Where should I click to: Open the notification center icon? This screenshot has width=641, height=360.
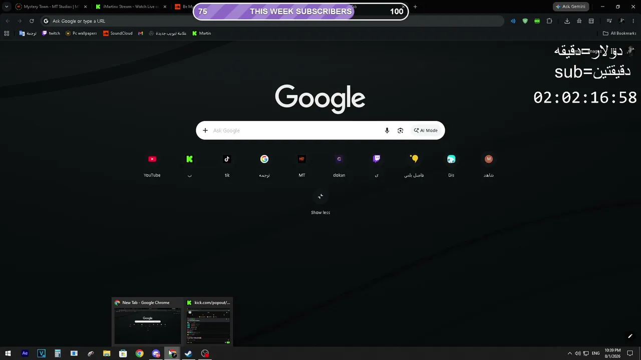[630, 353]
